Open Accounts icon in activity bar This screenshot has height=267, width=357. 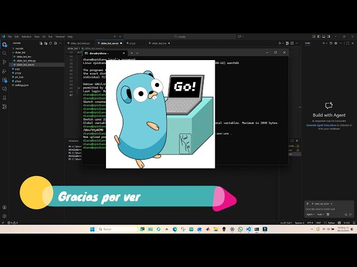4,207
